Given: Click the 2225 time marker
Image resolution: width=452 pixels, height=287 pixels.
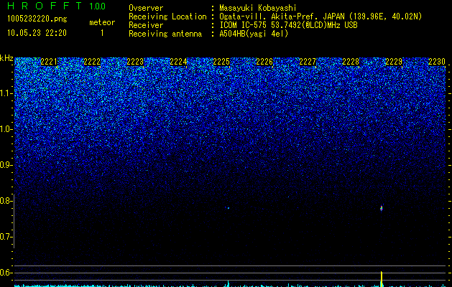Looking at the screenshot, I should click(x=221, y=62).
